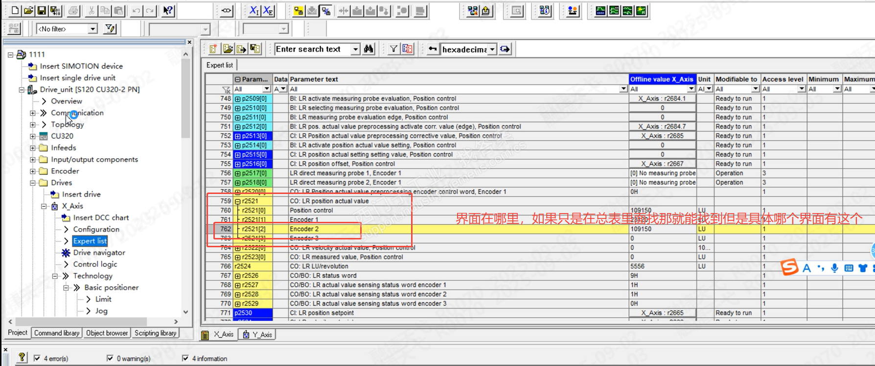Click the accessible nodes network icon
Viewport: 875px width, 366px height.
pyautogui.click(x=472, y=10)
